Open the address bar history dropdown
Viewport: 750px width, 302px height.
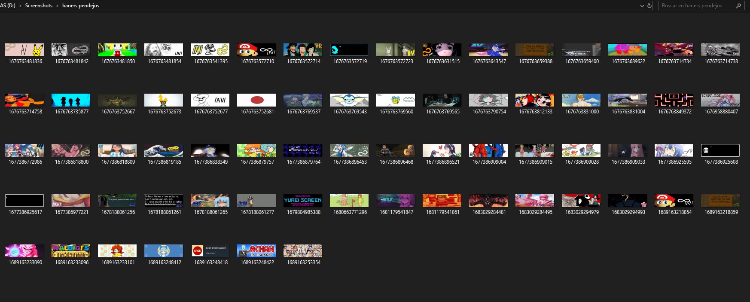tap(642, 6)
